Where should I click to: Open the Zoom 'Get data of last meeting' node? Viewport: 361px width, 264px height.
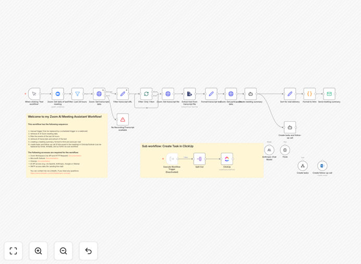click(58, 94)
